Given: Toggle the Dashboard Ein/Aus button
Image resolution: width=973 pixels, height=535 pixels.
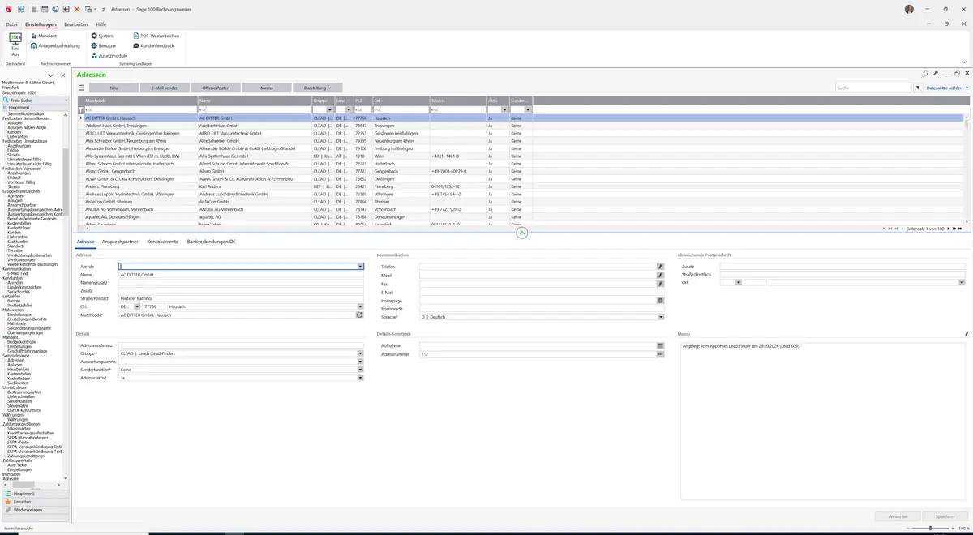Looking at the screenshot, I should pyautogui.click(x=15, y=45).
